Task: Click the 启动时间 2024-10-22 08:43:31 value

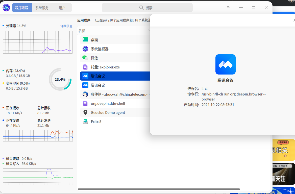Action: (218, 105)
